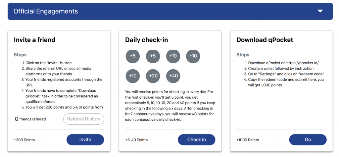This screenshot has height=157, width=339.
Task: Click the Check in button
Action: tap(197, 140)
